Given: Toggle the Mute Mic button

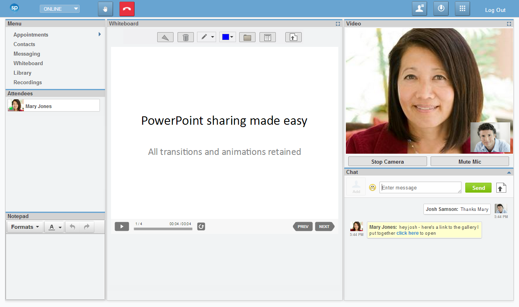Looking at the screenshot, I should 470,162.
